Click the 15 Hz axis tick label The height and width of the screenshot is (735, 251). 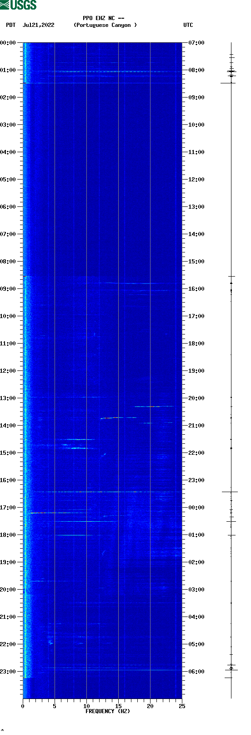click(118, 706)
